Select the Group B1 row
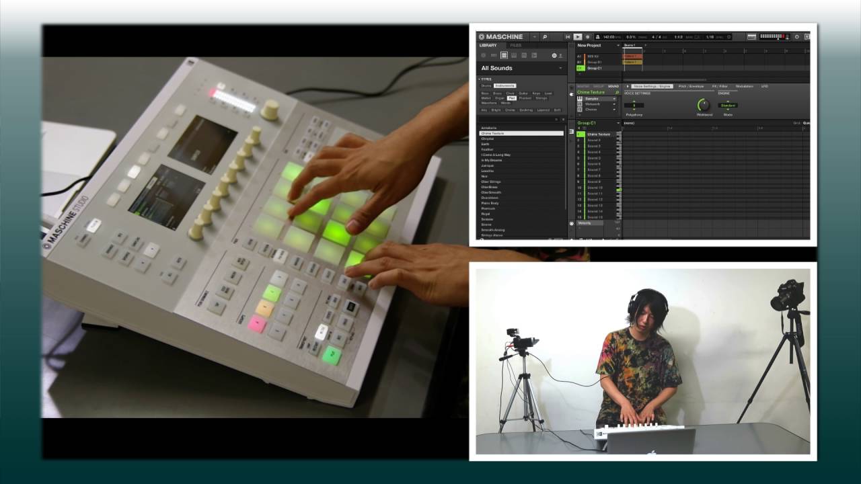This screenshot has width=861, height=484. (599, 63)
